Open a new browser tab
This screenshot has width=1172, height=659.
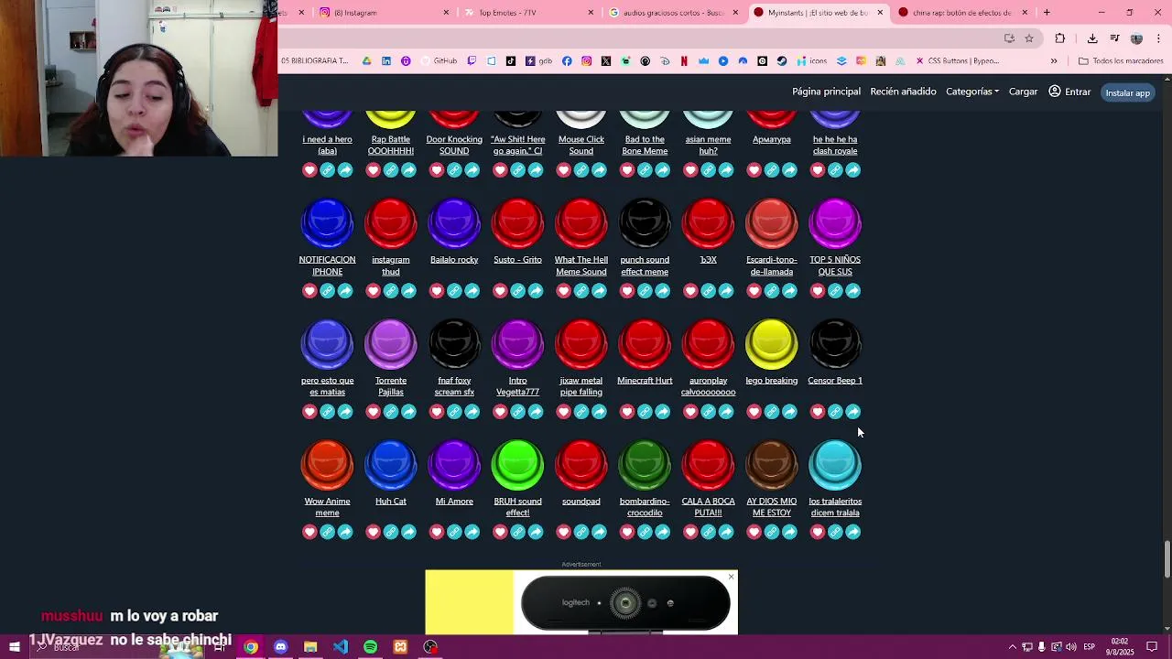(1047, 13)
